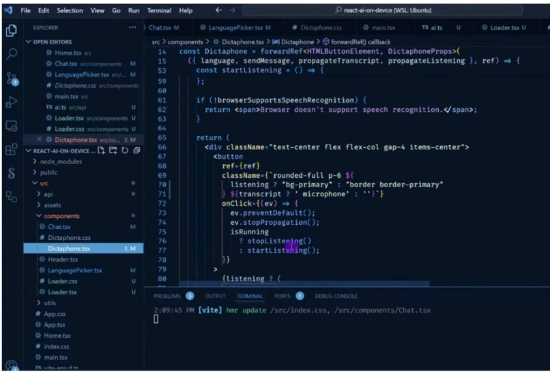Open the Debug Console panel tab
This screenshot has height=372, width=550.
(x=336, y=296)
